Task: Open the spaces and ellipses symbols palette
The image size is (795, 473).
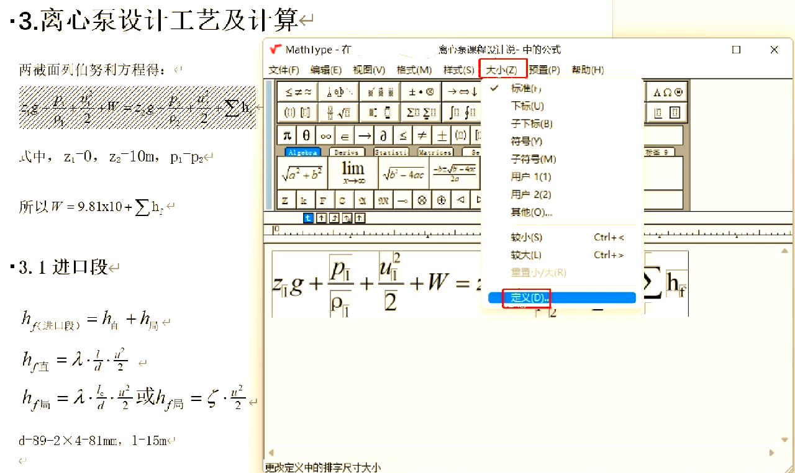Action: 338,92
